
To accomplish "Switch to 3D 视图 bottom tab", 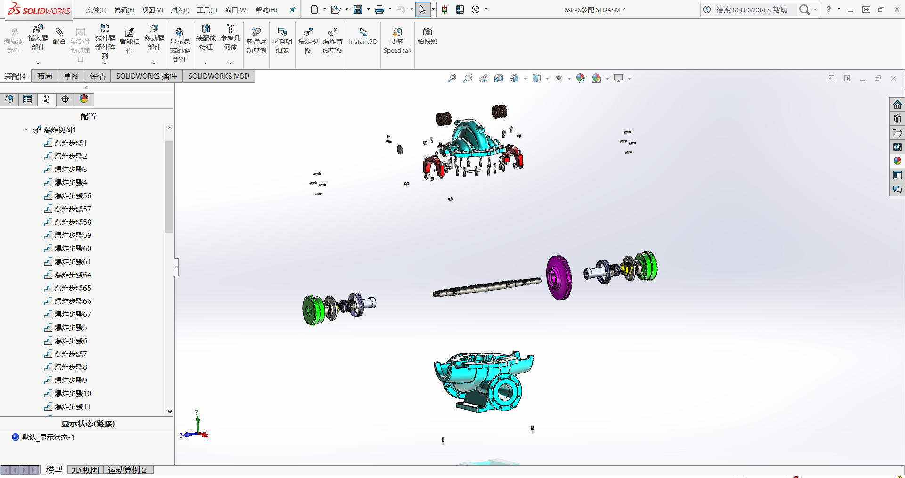I will [85, 470].
